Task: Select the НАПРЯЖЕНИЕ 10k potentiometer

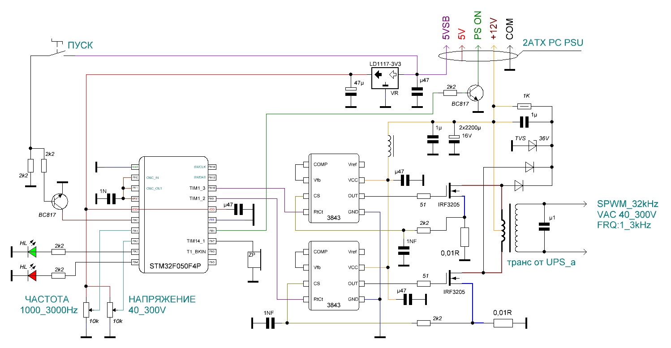Action: [109, 309]
